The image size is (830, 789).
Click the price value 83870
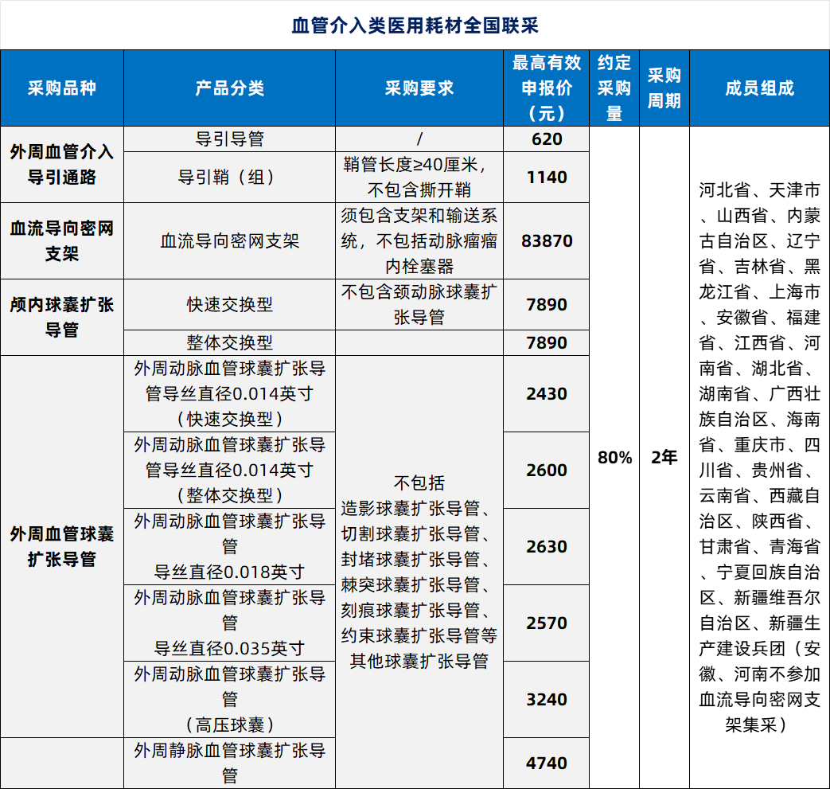pyautogui.click(x=547, y=240)
